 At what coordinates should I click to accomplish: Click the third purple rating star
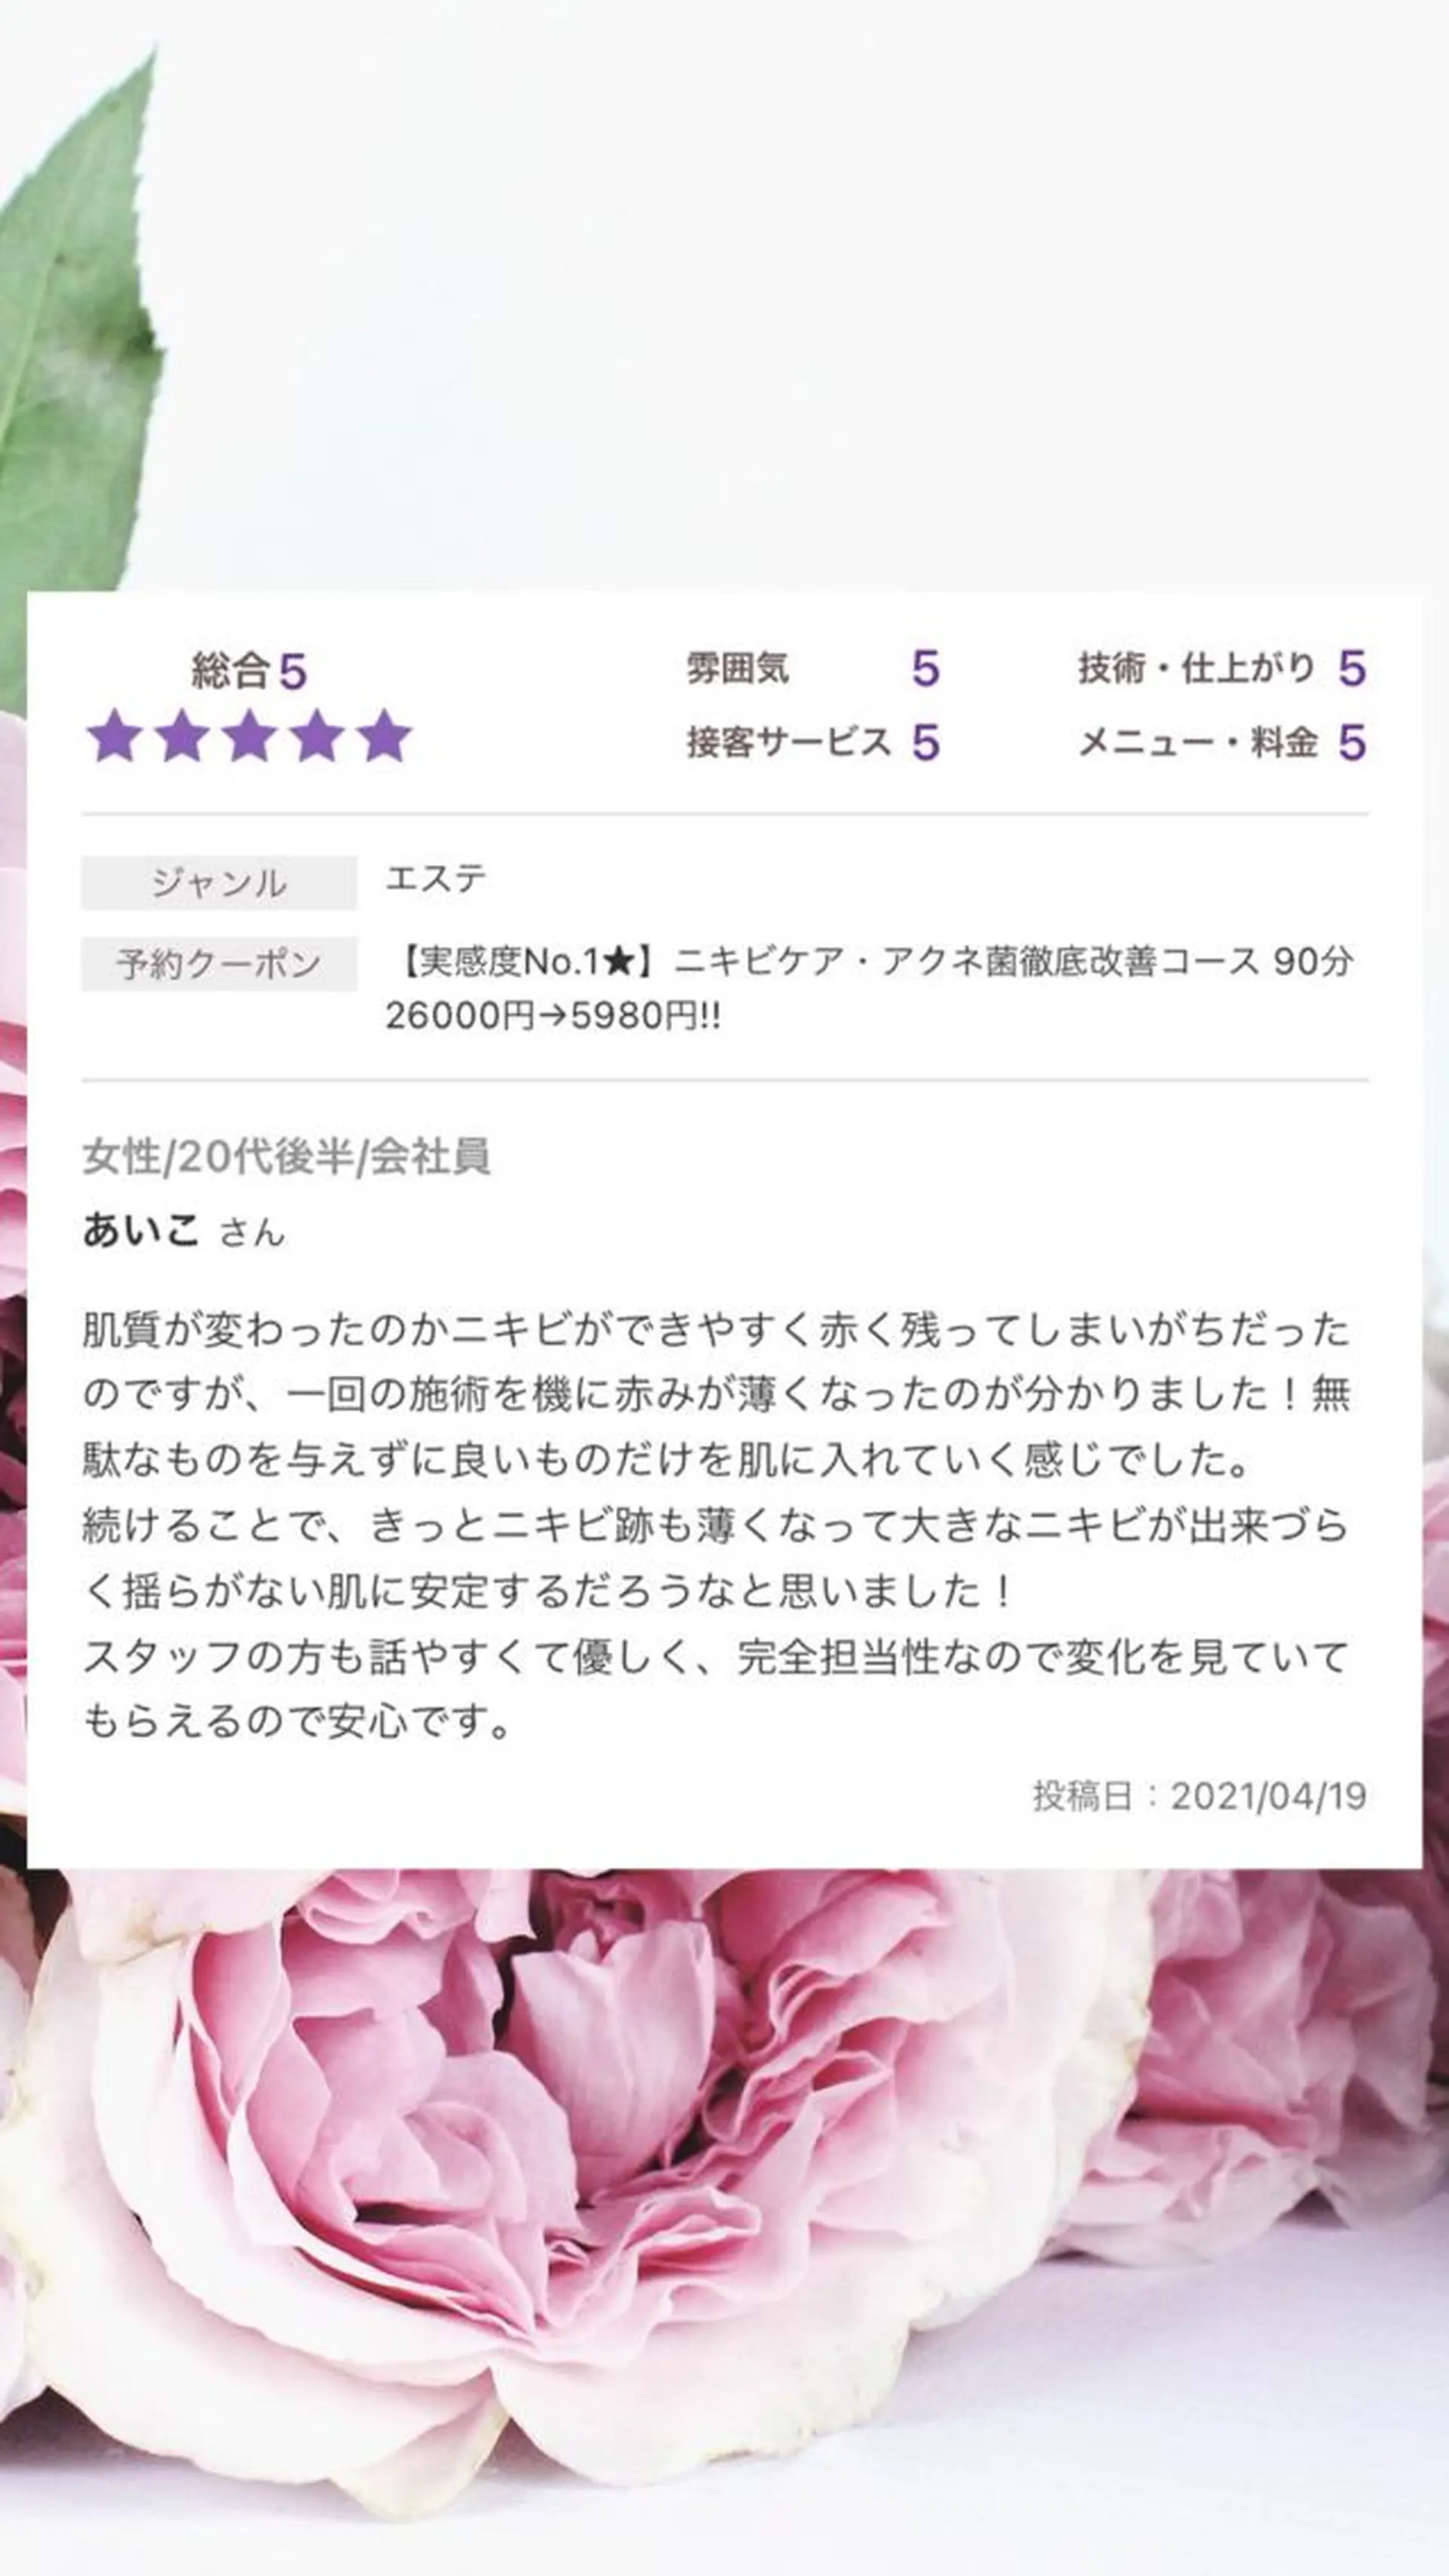(x=250, y=737)
